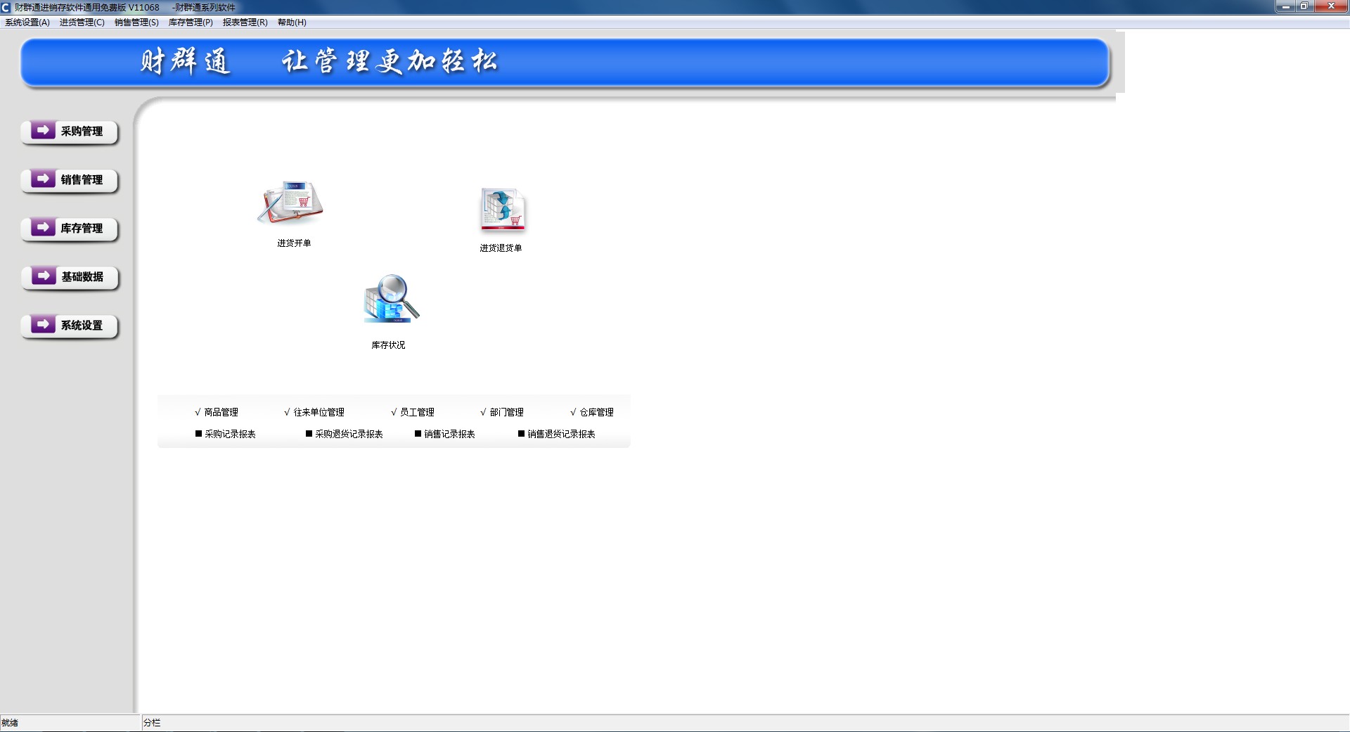Click the purple arrow icon beside 采购管理
This screenshot has height=732, width=1350.
tap(43, 130)
